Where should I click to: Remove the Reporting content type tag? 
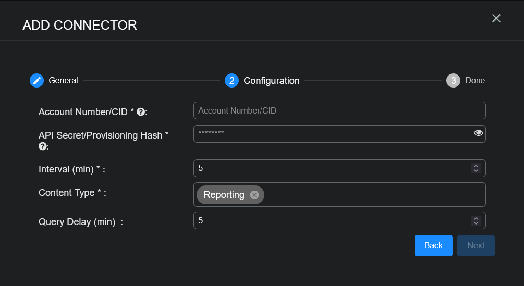pos(254,195)
